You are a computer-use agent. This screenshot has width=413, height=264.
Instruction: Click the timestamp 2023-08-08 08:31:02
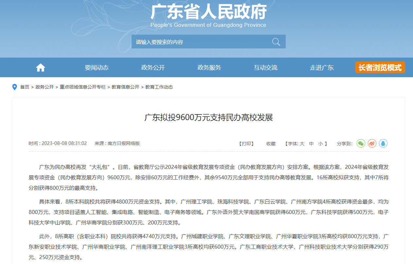tap(64, 144)
